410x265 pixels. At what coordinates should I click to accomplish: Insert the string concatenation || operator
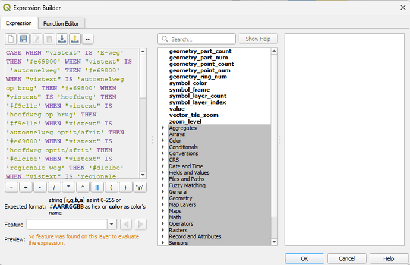[x=97, y=187]
